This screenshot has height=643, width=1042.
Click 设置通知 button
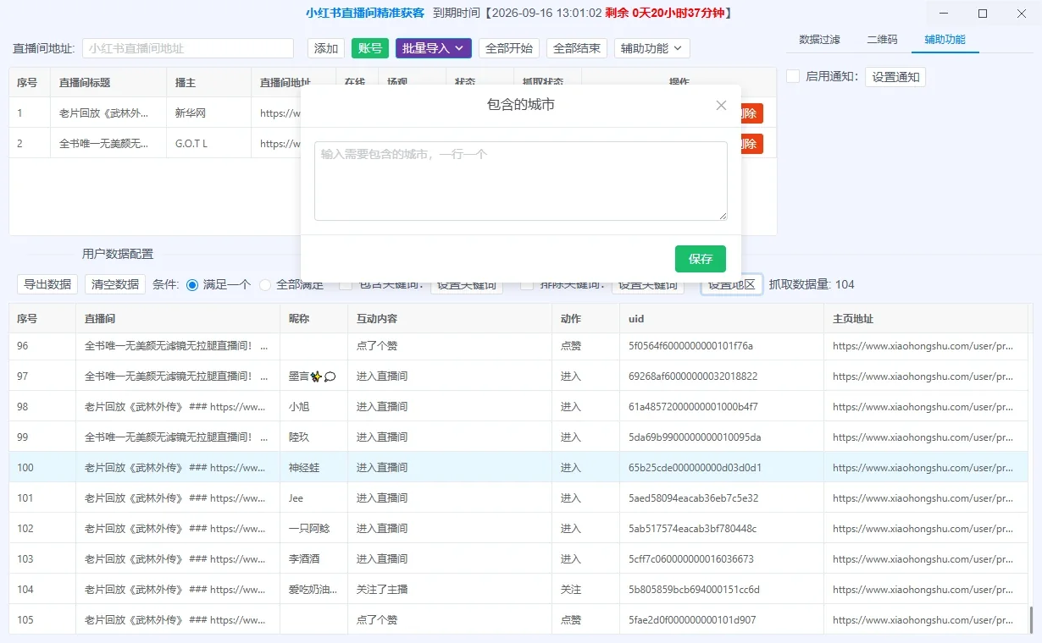tap(895, 77)
